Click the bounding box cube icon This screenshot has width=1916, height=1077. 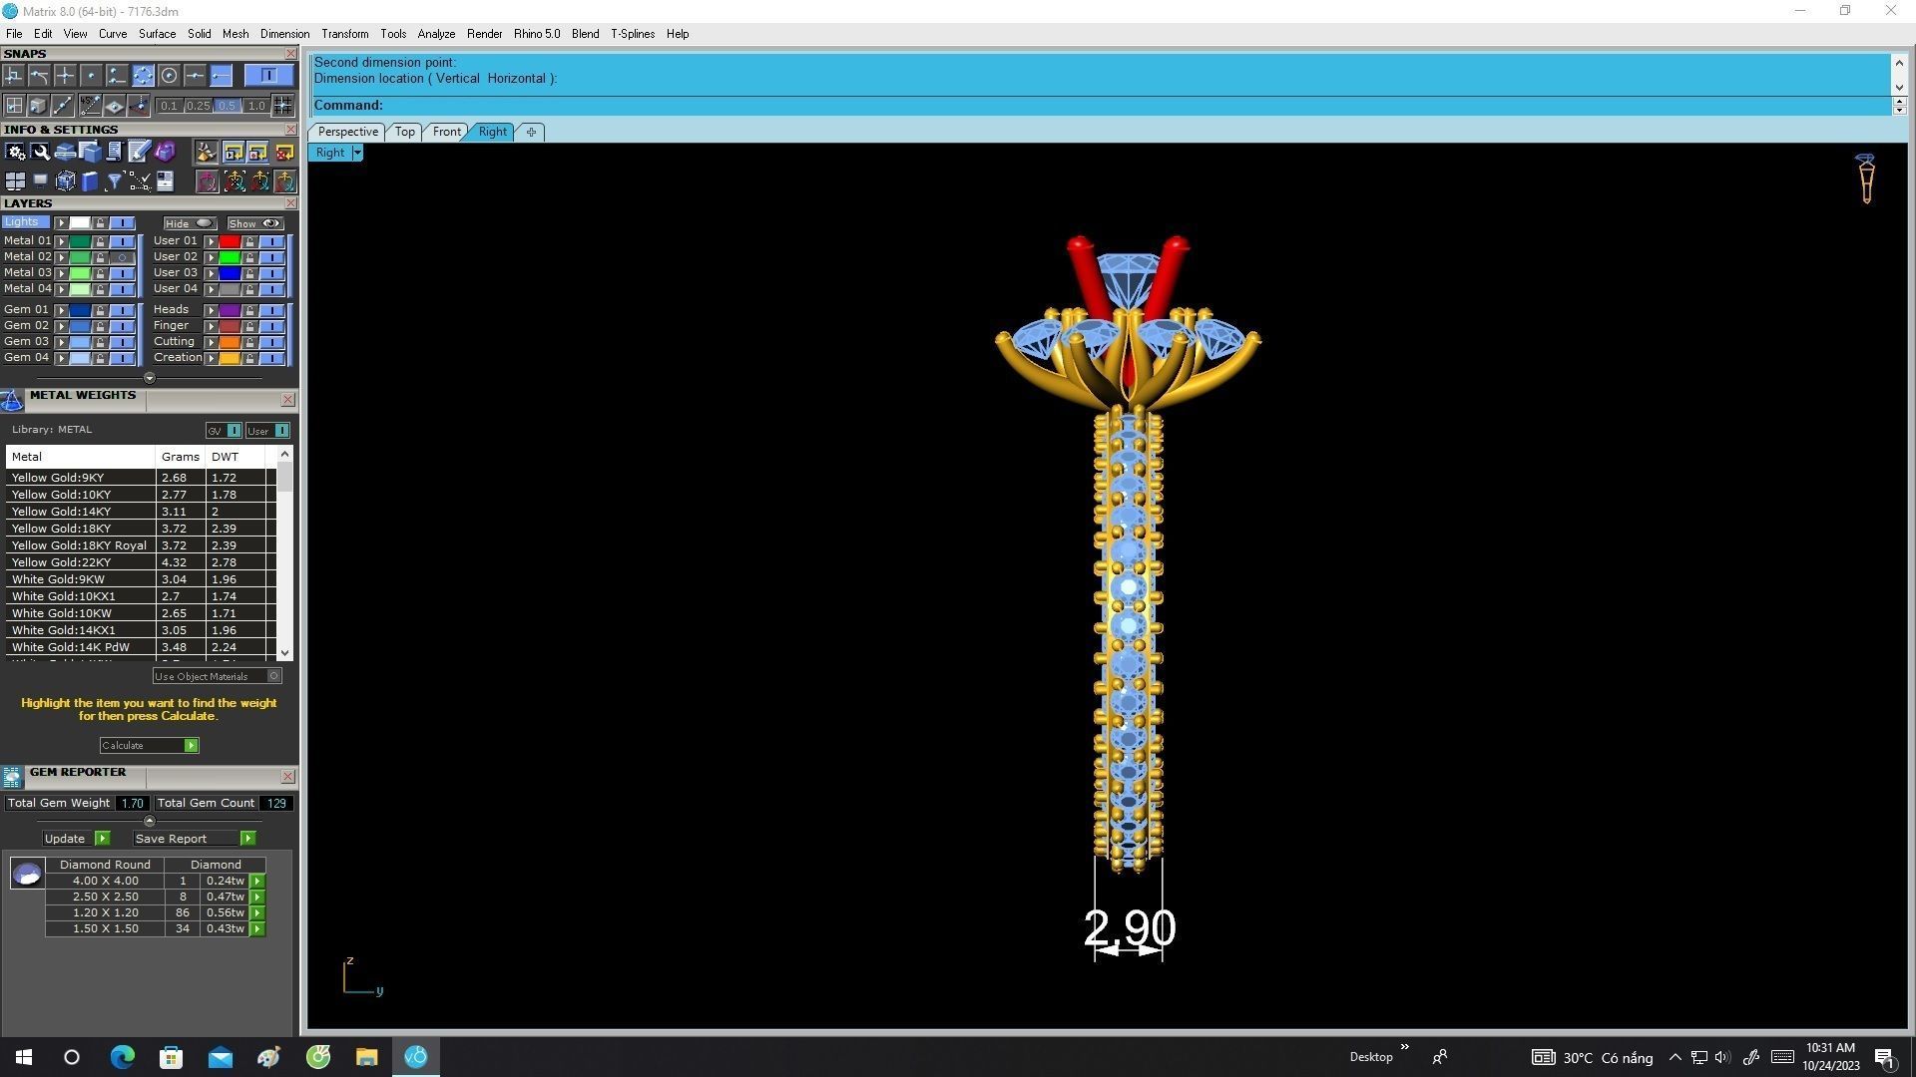click(x=66, y=180)
